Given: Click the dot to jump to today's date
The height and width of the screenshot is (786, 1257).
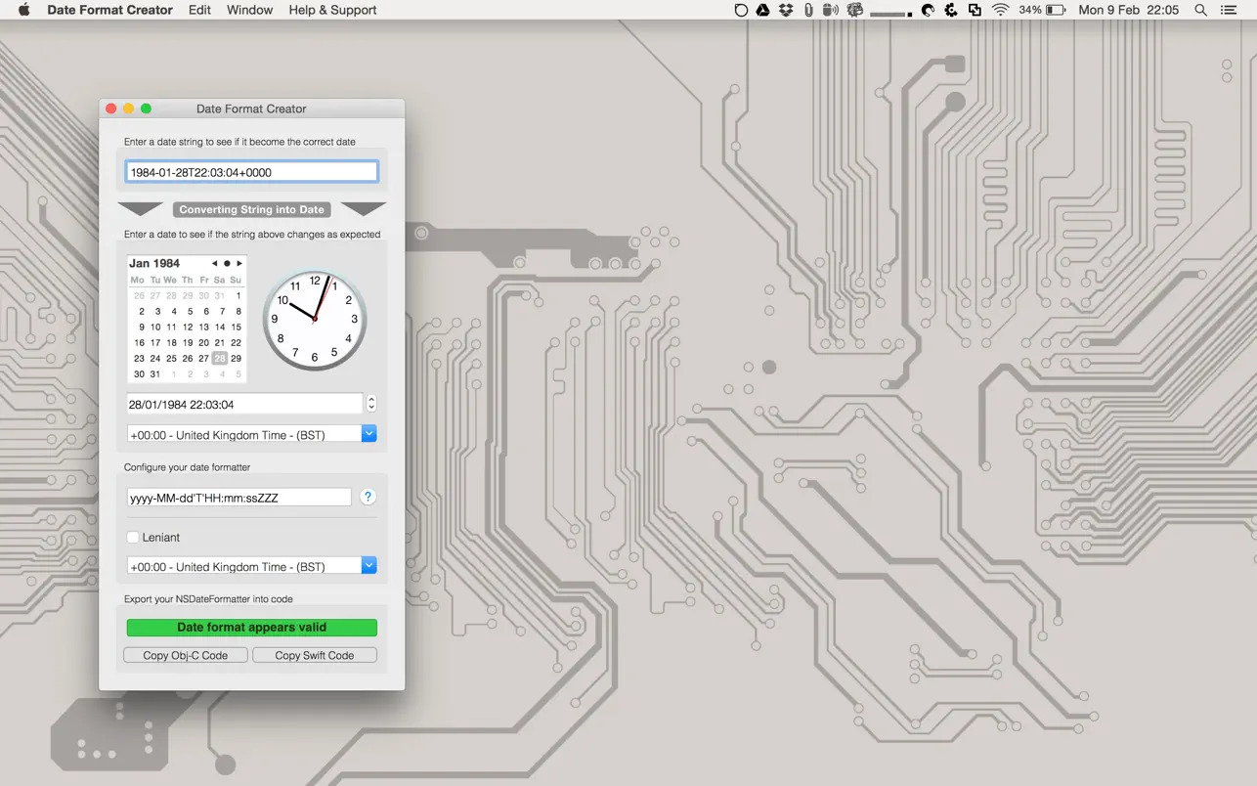Looking at the screenshot, I should click(226, 263).
